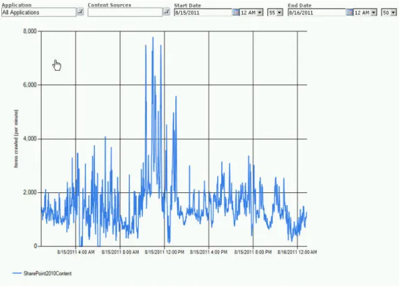Click the 8,000 y-axis label
This screenshot has width=399, height=286.
coord(30,31)
